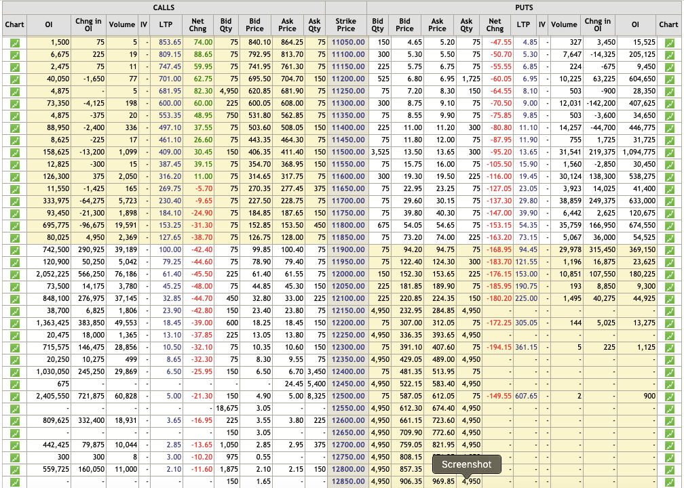
Task: Open calls chart icon for strike 11200.00
Action: click(x=14, y=79)
